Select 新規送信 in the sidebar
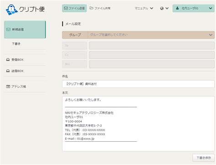The height and width of the screenshot is (165, 216). click(x=25, y=29)
